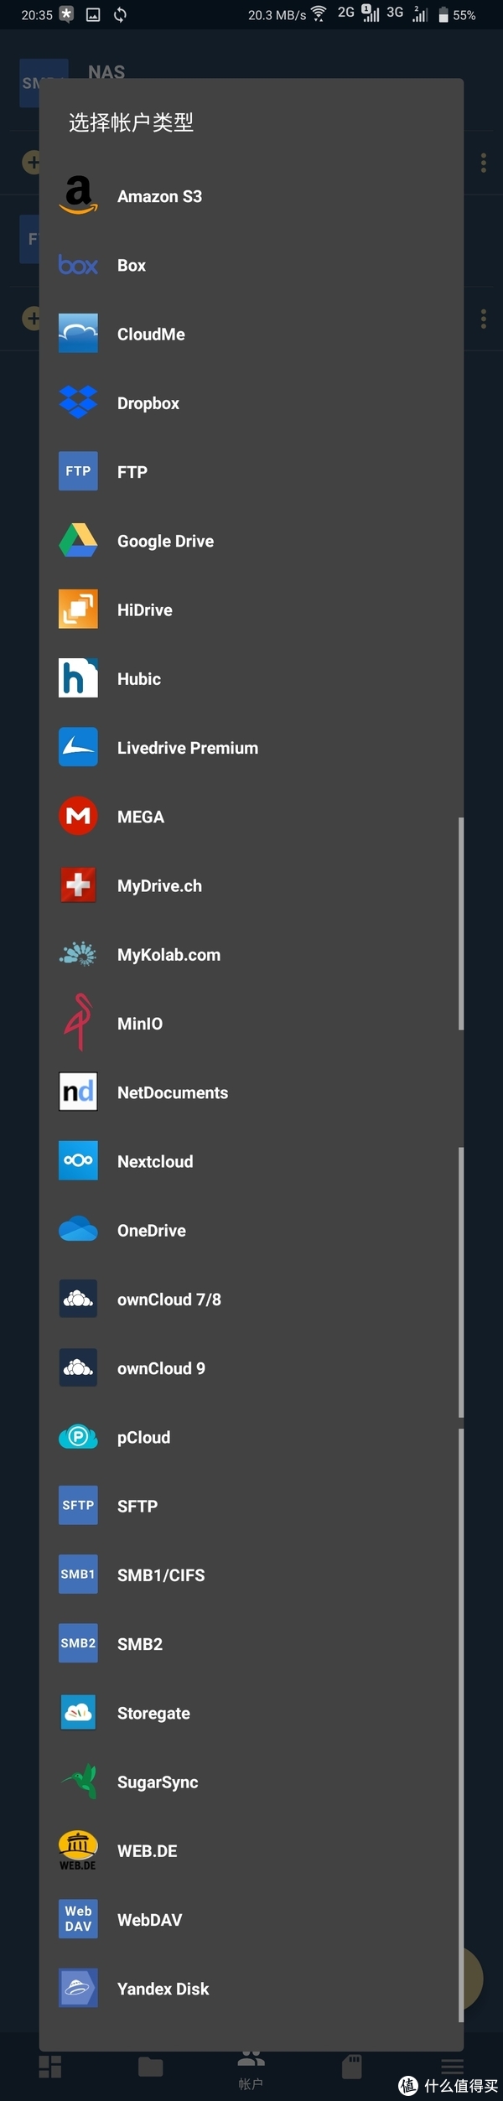Tap the Google Drive triangle icon
Viewport: 503px width, 2101px height.
click(78, 541)
